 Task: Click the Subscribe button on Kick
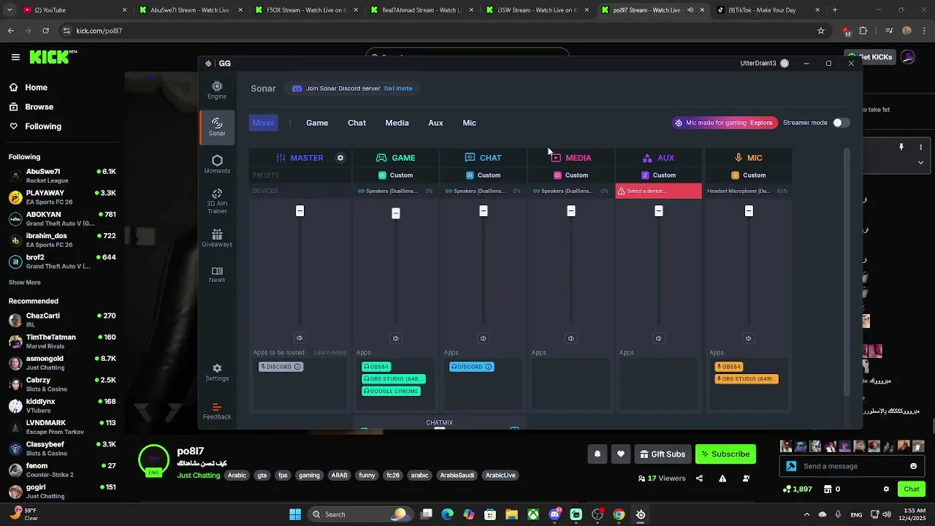725,454
